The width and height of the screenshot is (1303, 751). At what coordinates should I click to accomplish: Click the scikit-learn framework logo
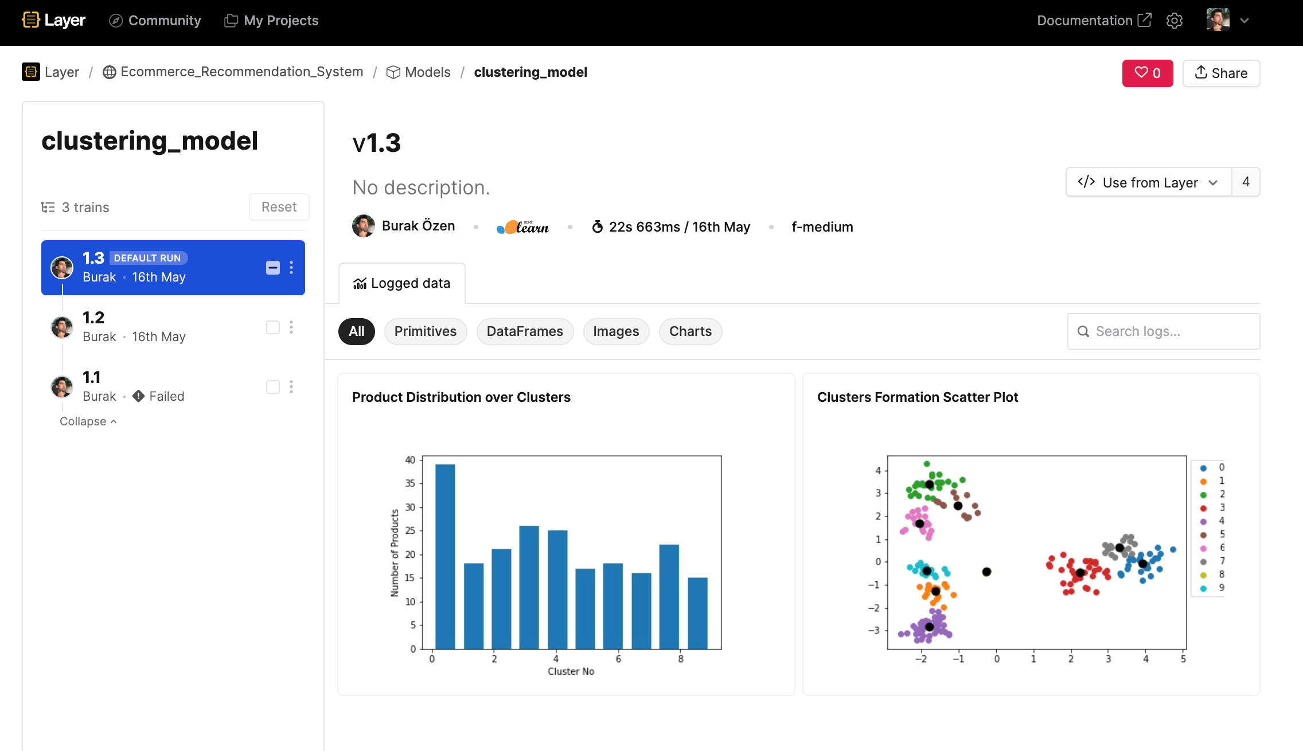pyautogui.click(x=522, y=227)
